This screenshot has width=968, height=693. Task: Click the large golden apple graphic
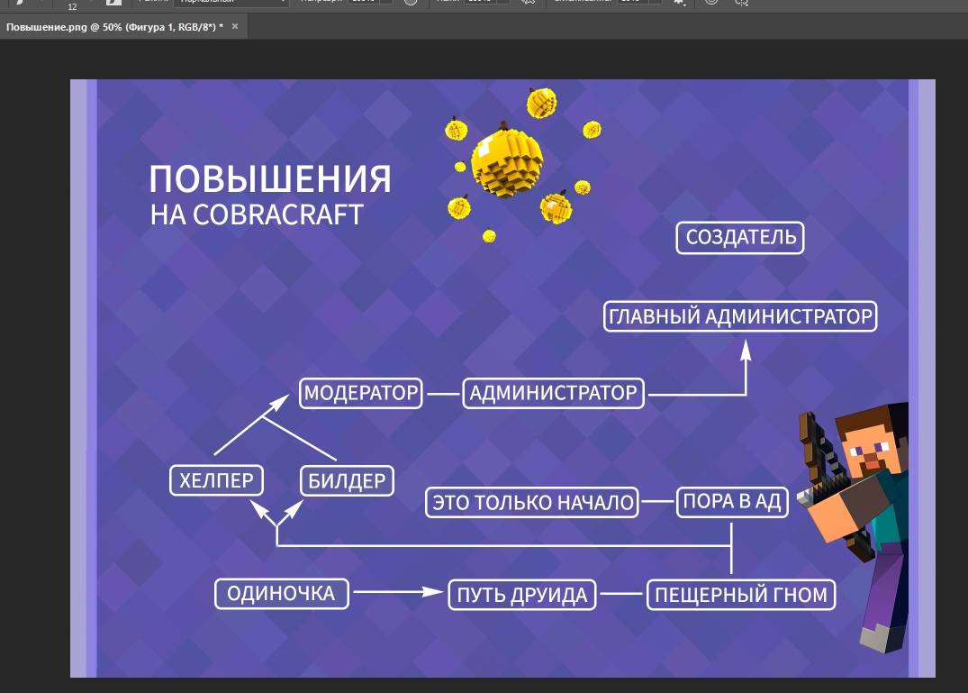[506, 160]
